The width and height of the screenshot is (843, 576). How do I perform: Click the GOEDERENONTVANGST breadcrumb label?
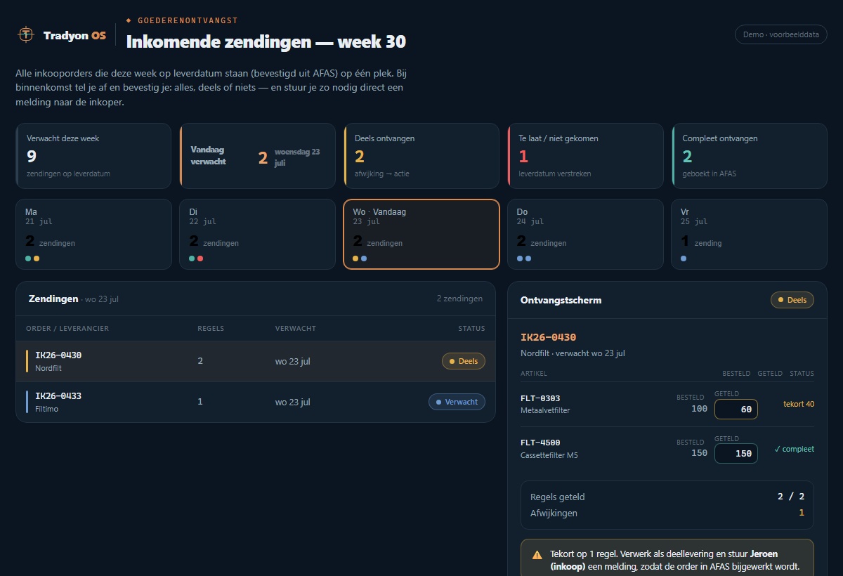point(188,20)
